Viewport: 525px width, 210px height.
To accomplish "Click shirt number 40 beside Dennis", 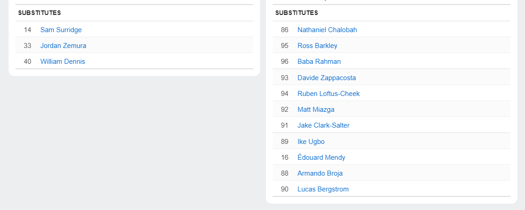I will 28,62.
